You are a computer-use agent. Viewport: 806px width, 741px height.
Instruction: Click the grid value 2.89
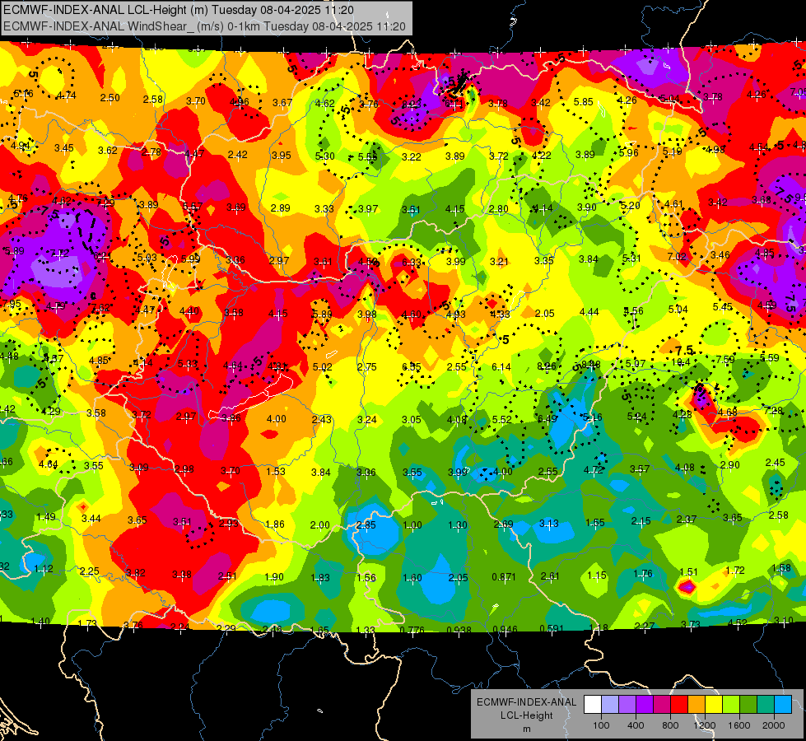[280, 207]
